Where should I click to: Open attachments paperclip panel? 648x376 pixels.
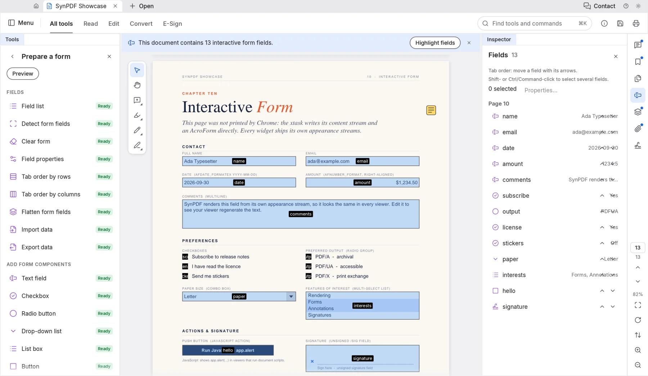click(638, 128)
